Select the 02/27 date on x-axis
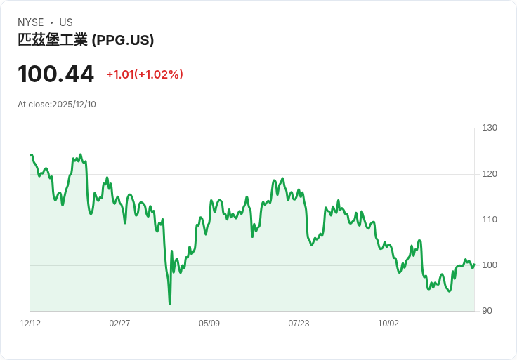The height and width of the screenshot is (360, 517). (119, 324)
